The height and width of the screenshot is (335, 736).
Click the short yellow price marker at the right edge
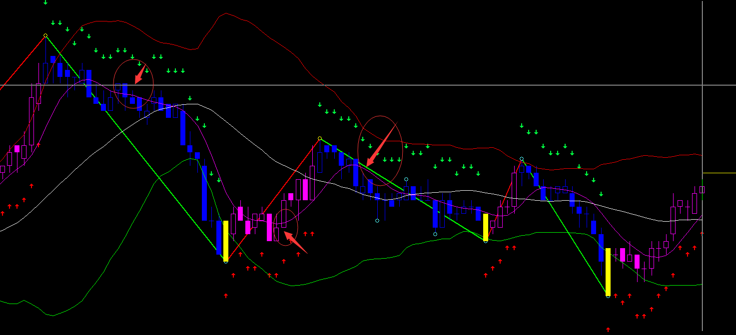click(x=719, y=173)
